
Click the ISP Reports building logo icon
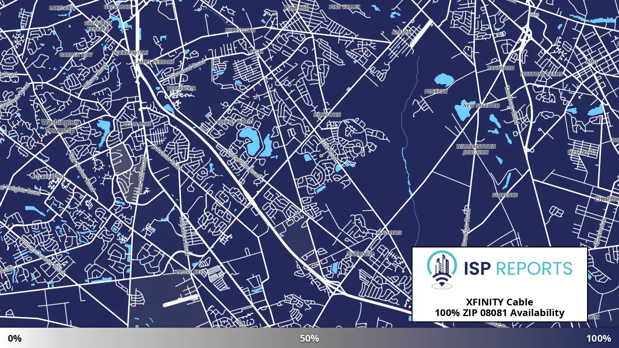pyautogui.click(x=442, y=270)
